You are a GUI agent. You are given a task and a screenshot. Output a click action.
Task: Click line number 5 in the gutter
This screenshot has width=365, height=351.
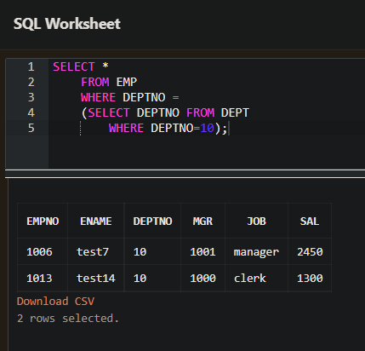pyautogui.click(x=31, y=128)
